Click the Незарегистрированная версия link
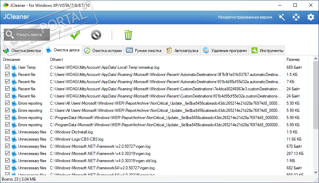 245,17
